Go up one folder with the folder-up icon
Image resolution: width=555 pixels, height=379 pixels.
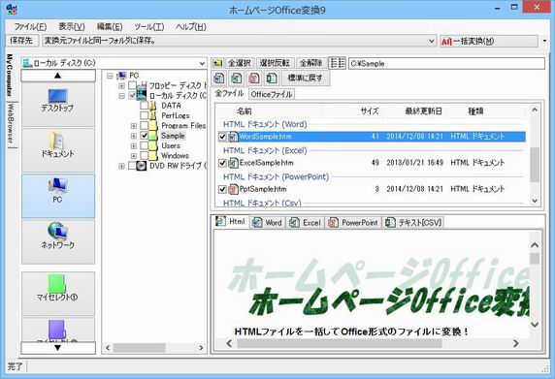click(x=217, y=63)
